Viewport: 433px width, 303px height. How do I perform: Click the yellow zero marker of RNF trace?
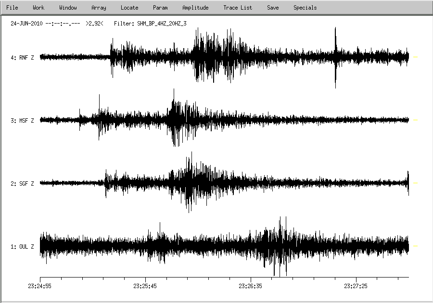415,57
